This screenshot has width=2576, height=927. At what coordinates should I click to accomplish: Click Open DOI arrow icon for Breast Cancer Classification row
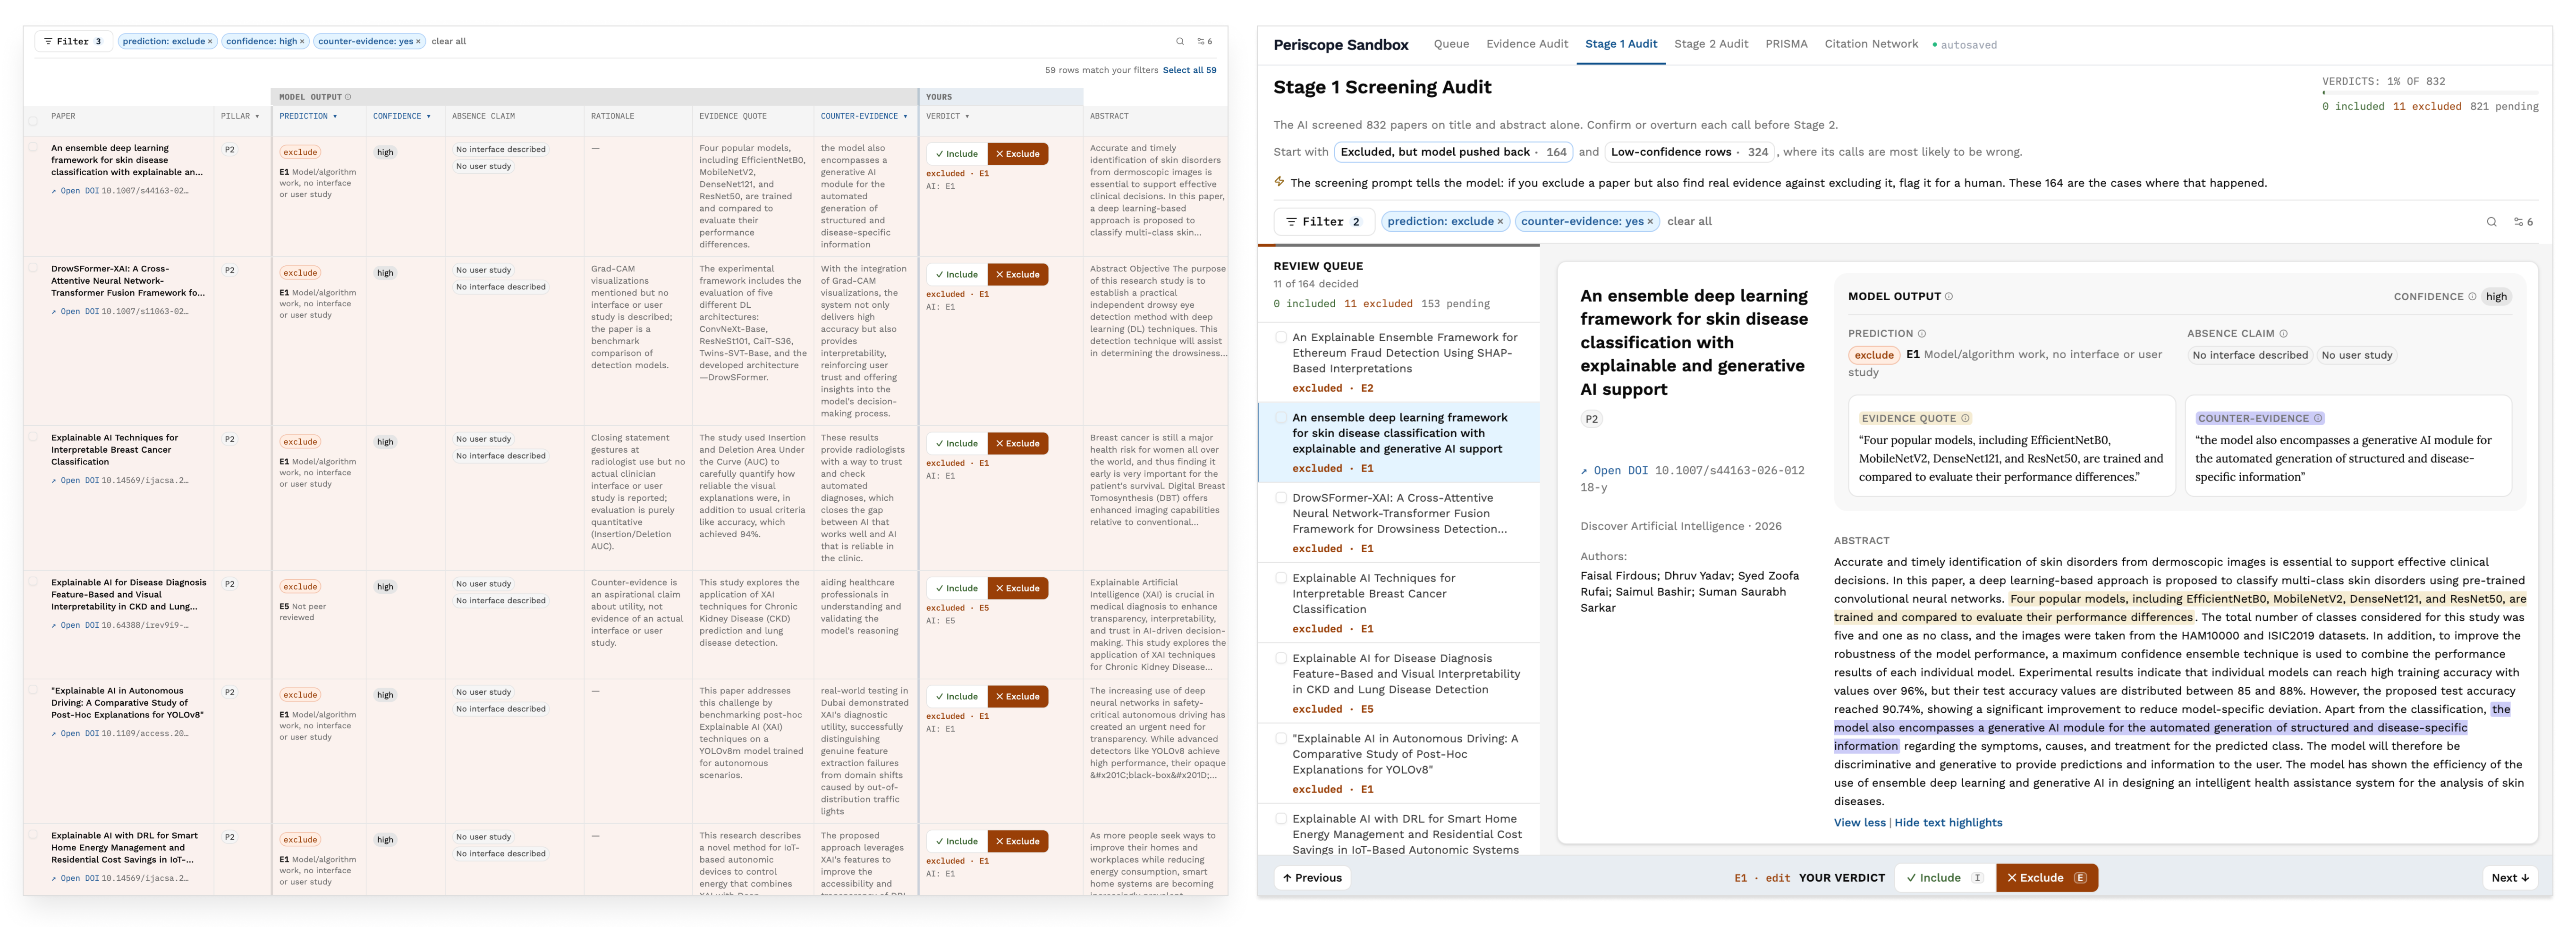[54, 481]
